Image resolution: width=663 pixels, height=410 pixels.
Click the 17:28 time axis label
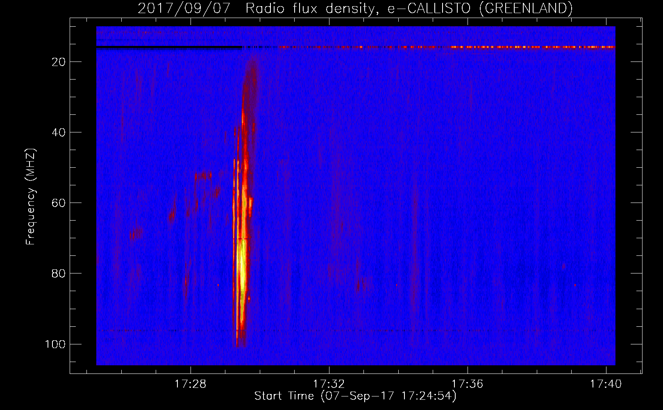[x=190, y=384]
